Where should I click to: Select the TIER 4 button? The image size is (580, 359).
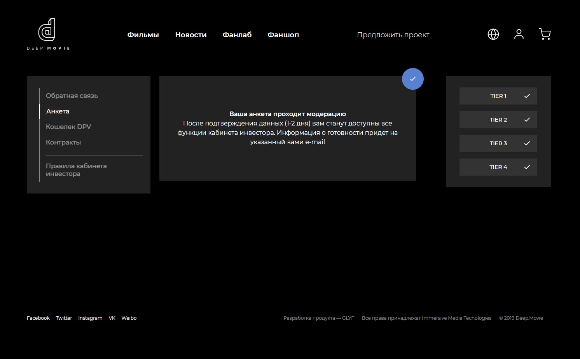coord(498,167)
